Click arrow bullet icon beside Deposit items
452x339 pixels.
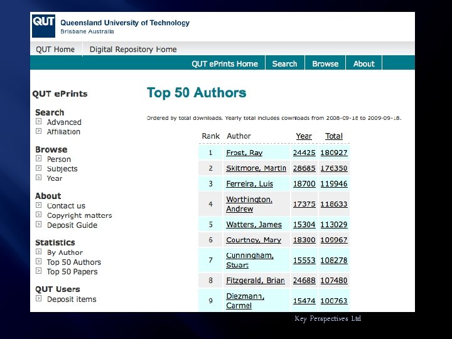[39, 298]
